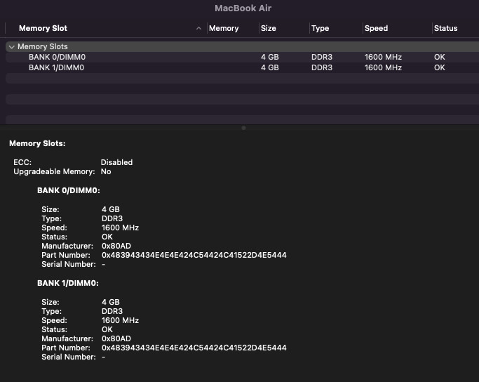Click OK status in BANK 1/DIMM0 table row
479x382 pixels.
(x=440, y=67)
